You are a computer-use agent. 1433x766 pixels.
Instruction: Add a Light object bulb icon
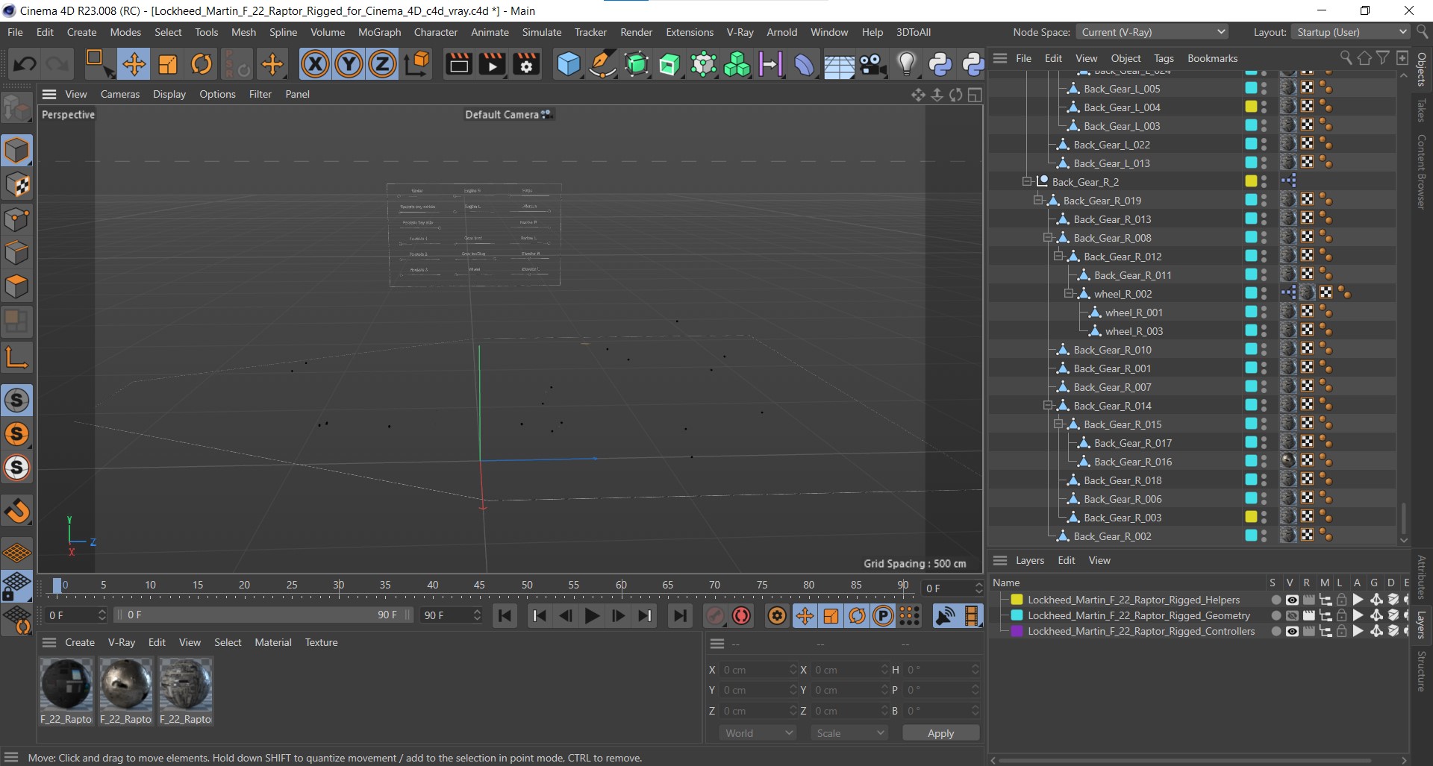(x=906, y=64)
